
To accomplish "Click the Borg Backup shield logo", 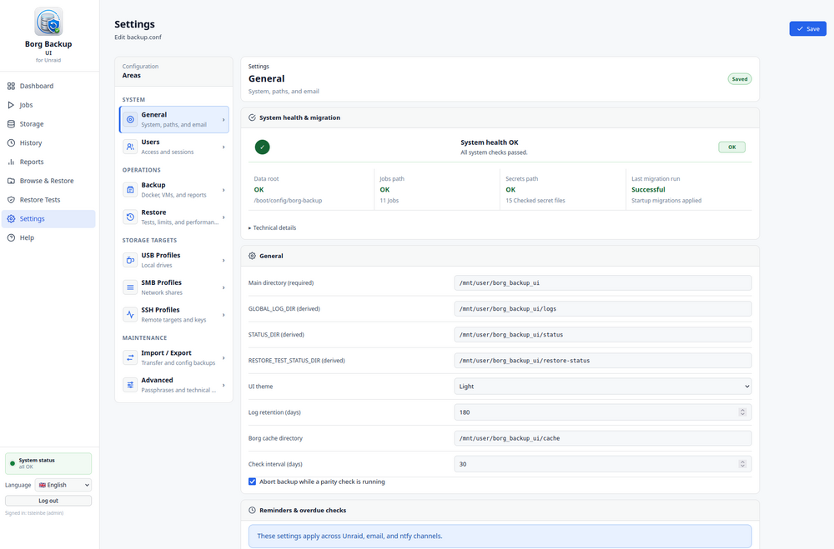I will (x=48, y=22).
